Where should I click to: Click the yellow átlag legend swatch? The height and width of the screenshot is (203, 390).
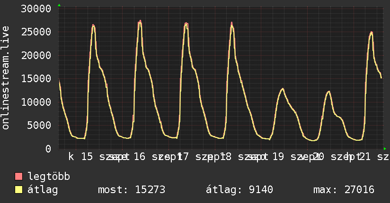point(18,190)
